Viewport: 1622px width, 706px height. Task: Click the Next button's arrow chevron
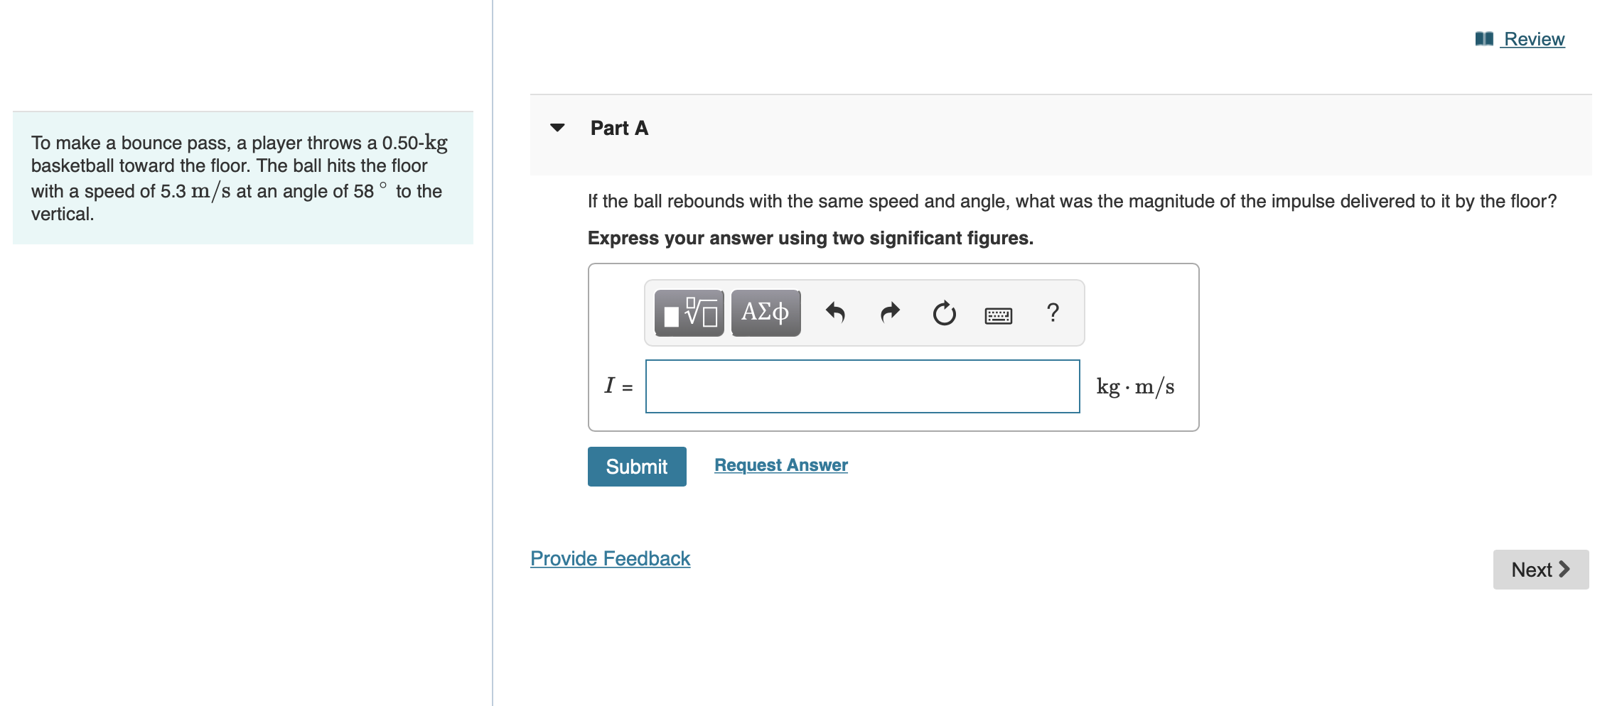(x=1562, y=569)
